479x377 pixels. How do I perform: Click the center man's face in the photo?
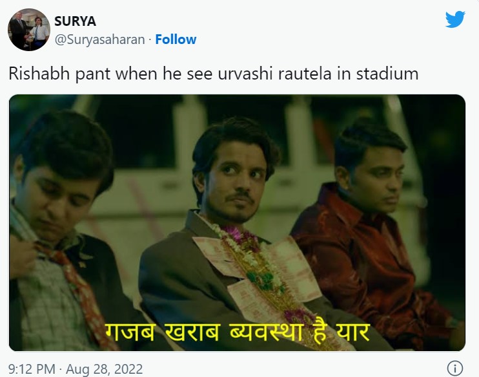coord(234,180)
